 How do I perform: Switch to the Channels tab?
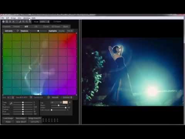point(7,27)
